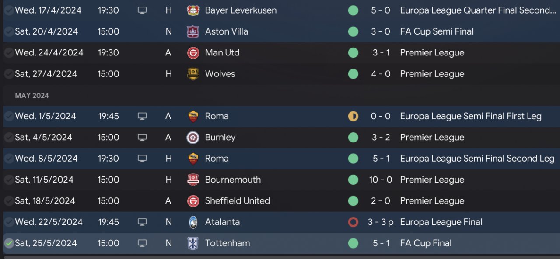The height and width of the screenshot is (259, 560).
Task: Toggle the check circle for Man Utd fixture
Action: point(9,53)
